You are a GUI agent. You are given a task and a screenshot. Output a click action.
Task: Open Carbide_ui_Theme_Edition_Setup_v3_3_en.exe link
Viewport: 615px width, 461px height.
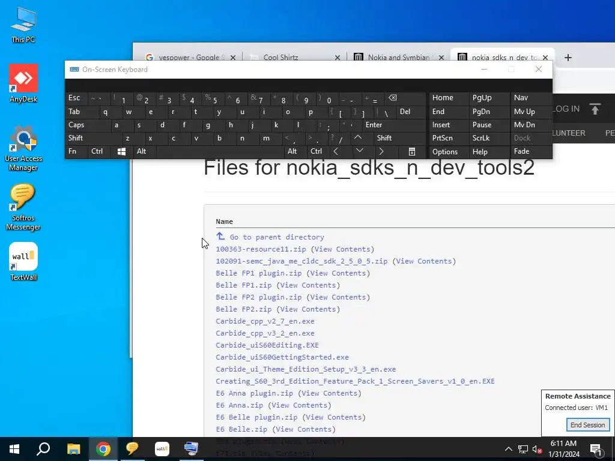tap(306, 369)
